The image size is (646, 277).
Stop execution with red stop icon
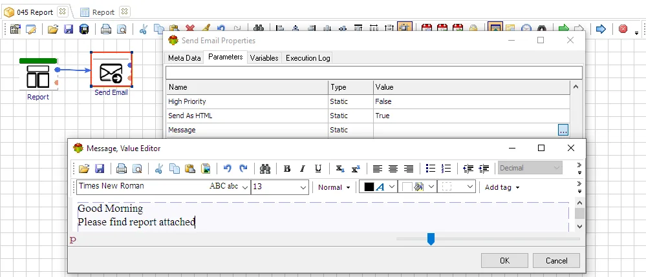(623, 29)
